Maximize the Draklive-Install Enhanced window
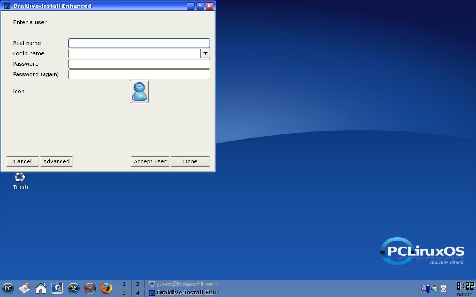The width and height of the screenshot is (476, 297). coord(200,6)
